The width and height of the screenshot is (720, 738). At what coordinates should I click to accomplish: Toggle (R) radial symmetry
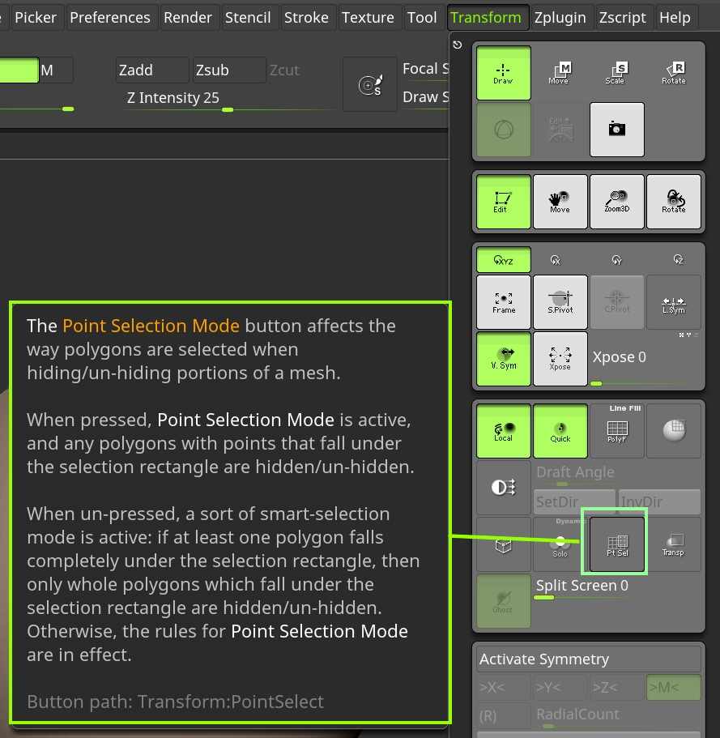click(503, 716)
